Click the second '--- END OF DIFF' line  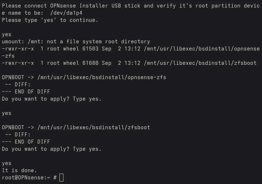click(26, 142)
